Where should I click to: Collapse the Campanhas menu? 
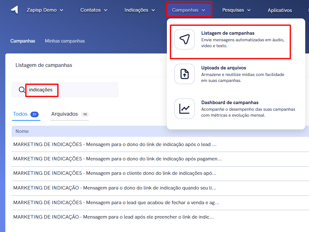click(189, 10)
